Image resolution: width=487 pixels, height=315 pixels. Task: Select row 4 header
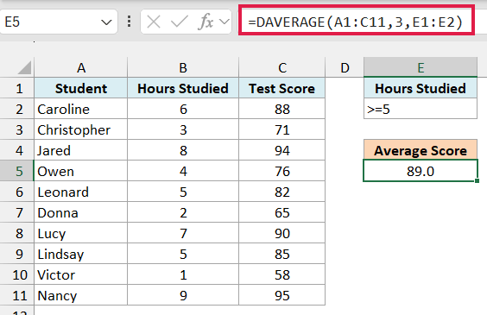(16, 150)
